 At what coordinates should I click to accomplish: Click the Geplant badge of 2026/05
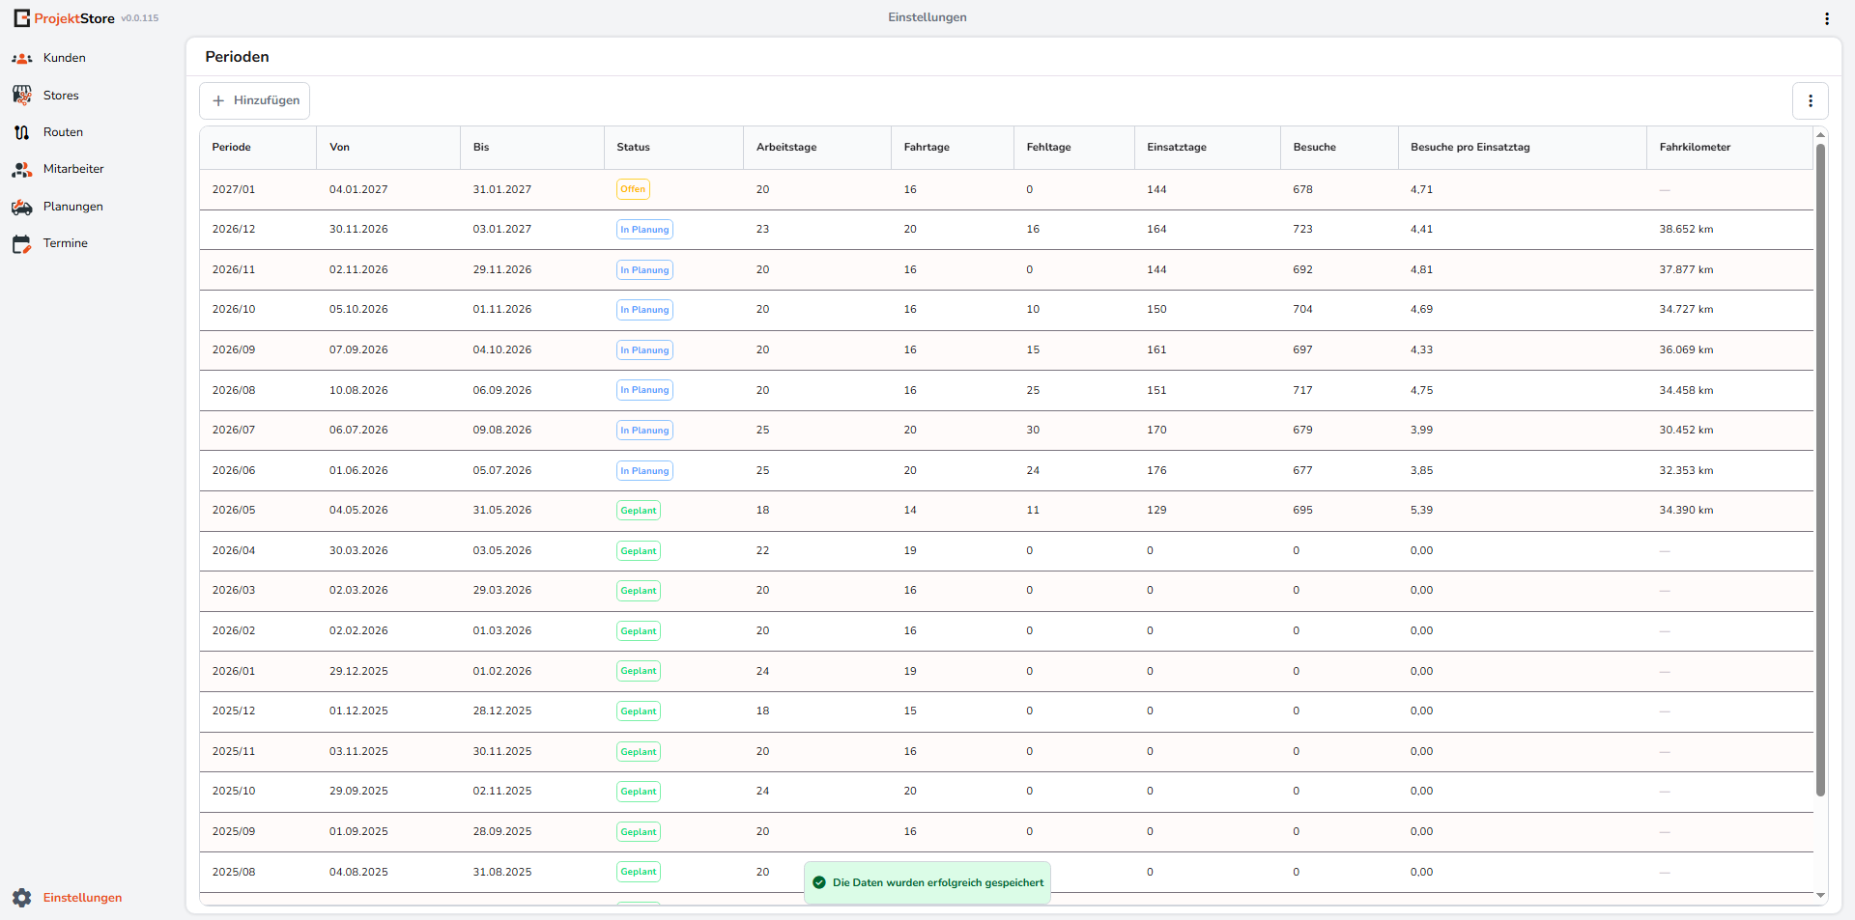[639, 511]
